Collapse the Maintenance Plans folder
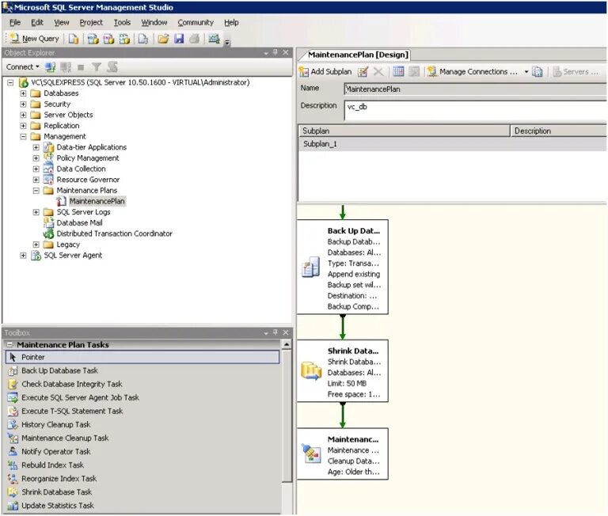The image size is (608, 516). [x=36, y=191]
